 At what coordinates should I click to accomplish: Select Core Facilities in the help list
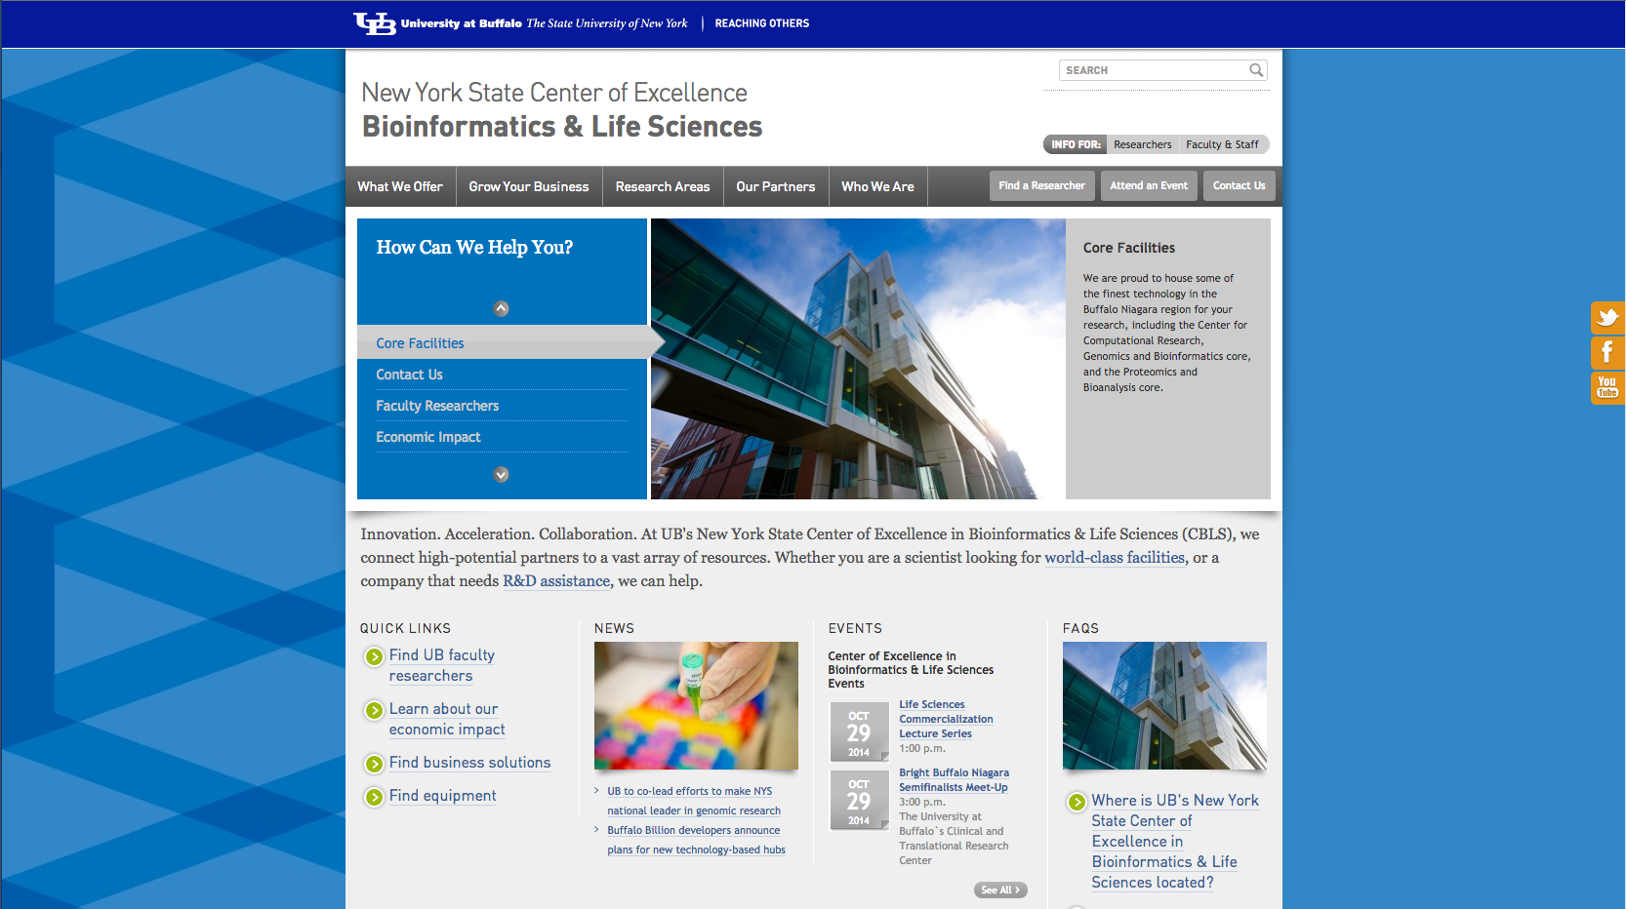click(x=502, y=343)
